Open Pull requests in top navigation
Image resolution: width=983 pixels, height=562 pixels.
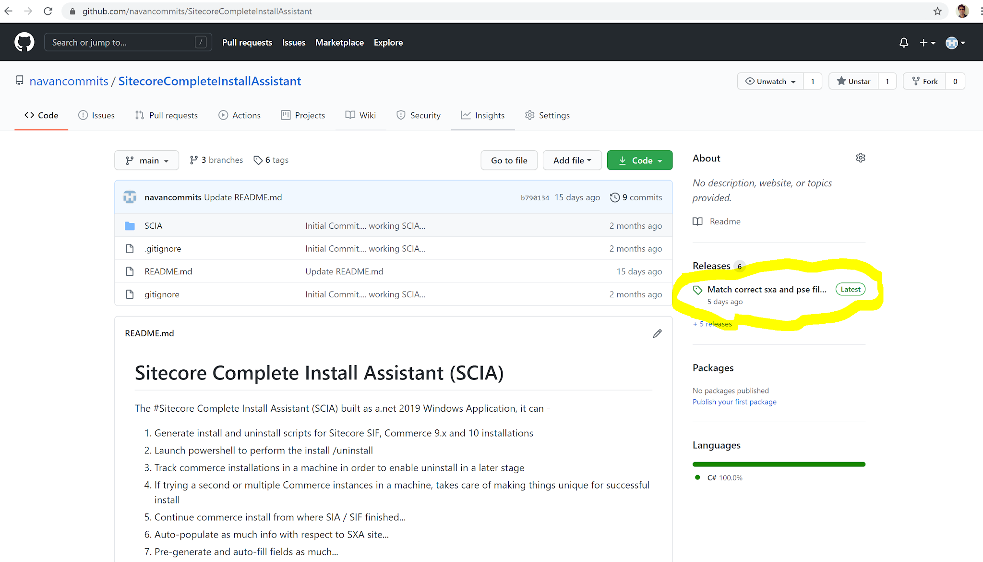(247, 42)
